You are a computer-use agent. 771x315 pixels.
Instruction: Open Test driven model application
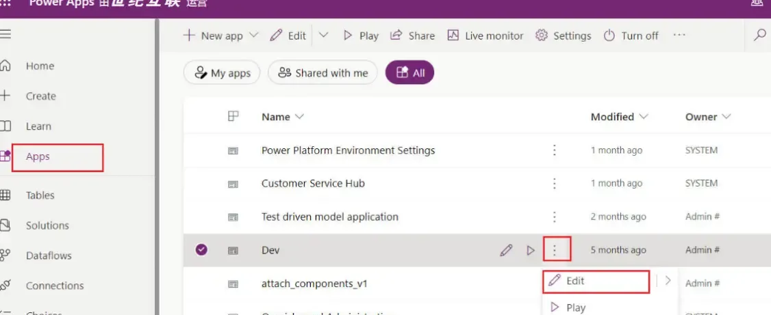tap(330, 217)
